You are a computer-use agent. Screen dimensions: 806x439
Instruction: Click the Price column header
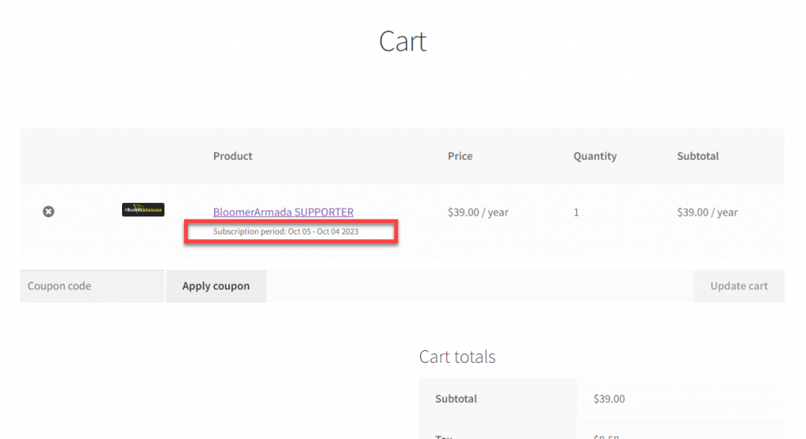(460, 156)
